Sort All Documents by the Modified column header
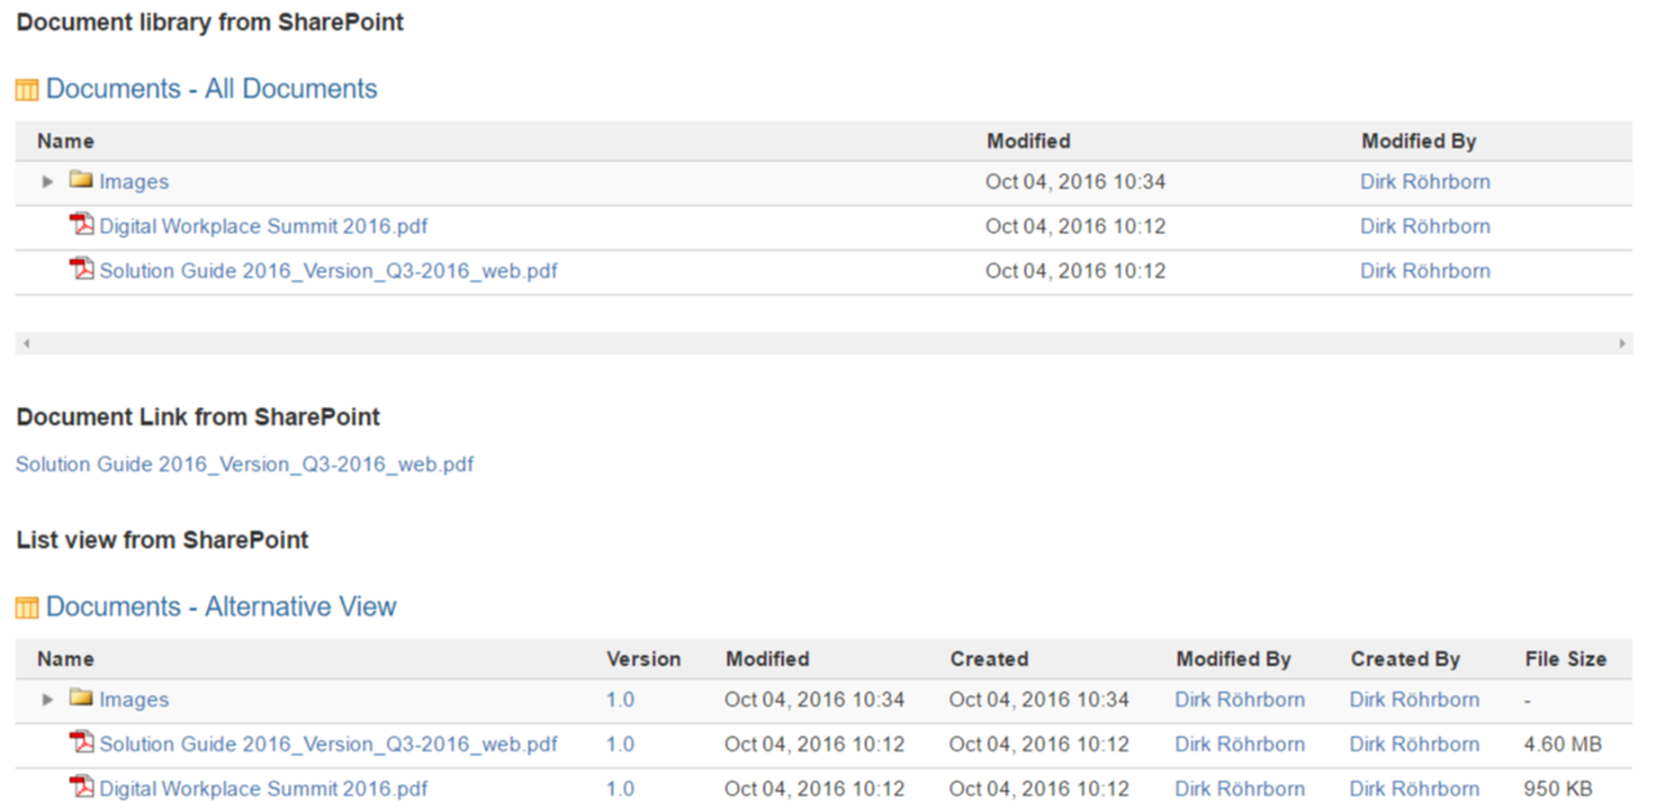Image resolution: width=1656 pixels, height=810 pixels. pyautogui.click(x=1028, y=141)
